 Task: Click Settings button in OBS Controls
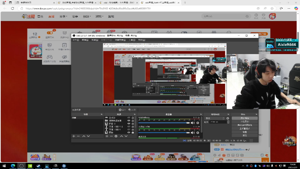[x=245, y=132]
